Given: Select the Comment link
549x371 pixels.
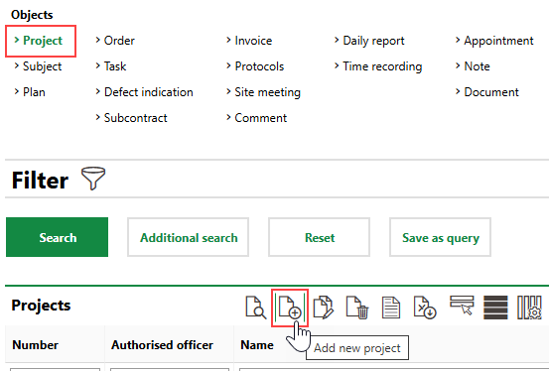Looking at the screenshot, I should 260,118.
